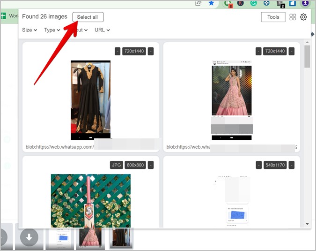Click the 800x800 size badge
This screenshot has height=251, width=316.
click(x=135, y=165)
